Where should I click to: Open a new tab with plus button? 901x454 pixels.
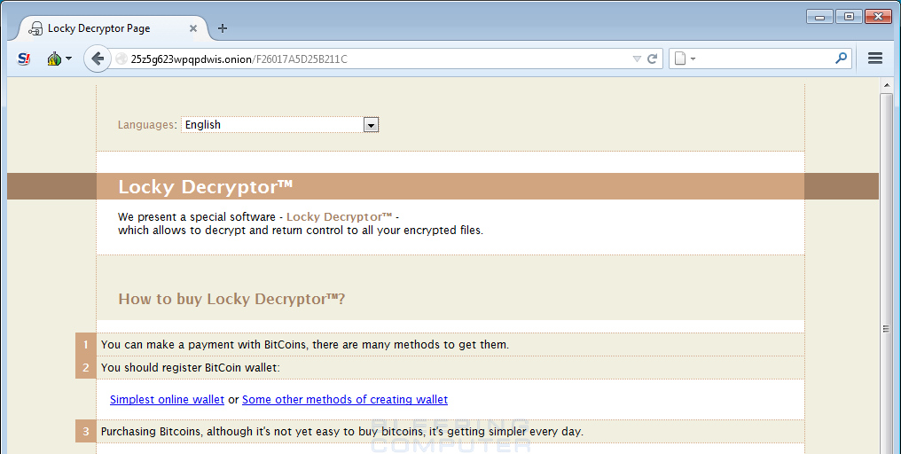(x=223, y=28)
